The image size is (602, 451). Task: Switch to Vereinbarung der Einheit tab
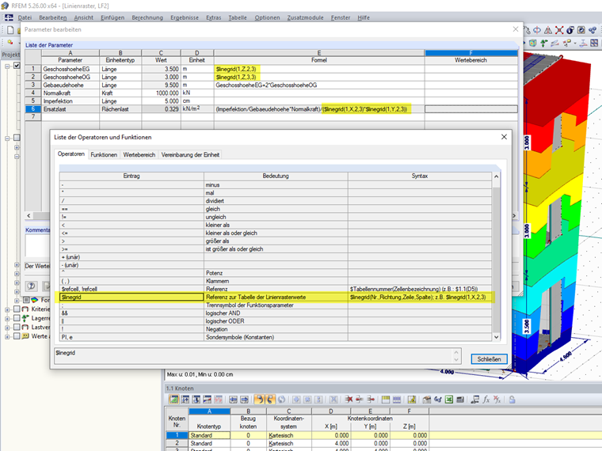coord(190,154)
